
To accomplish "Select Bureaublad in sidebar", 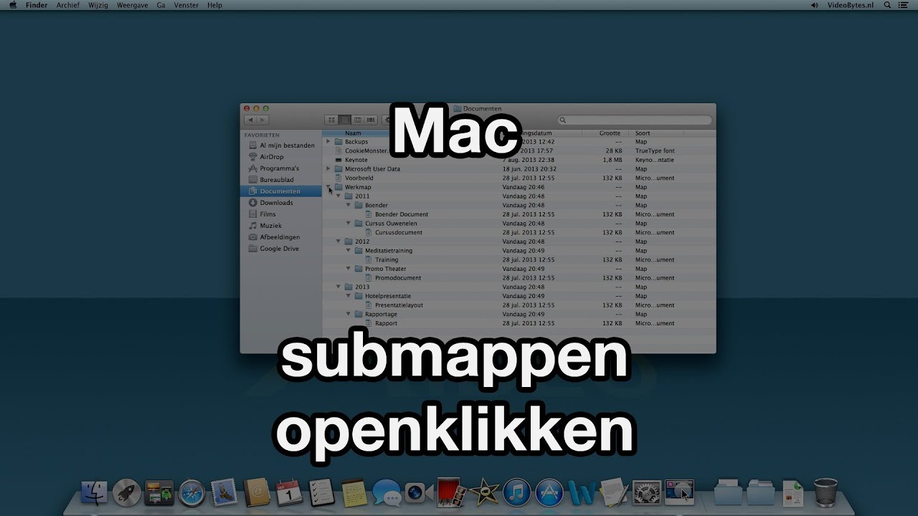I will pos(281,180).
